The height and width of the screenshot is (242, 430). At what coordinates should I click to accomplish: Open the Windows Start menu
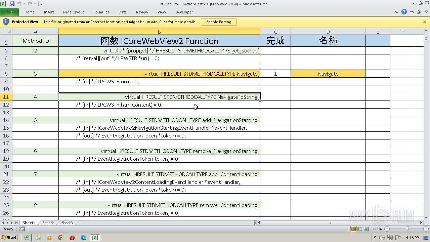point(9,237)
